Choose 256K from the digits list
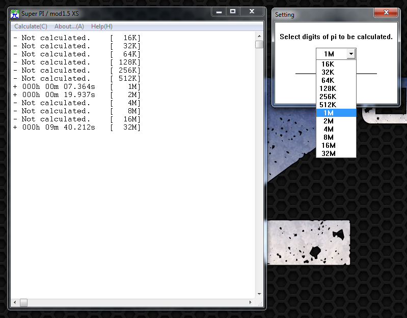This screenshot has width=407, height=318. point(336,97)
